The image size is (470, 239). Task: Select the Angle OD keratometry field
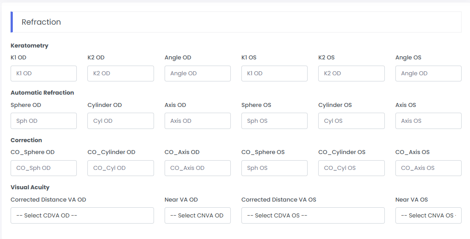pyautogui.click(x=197, y=74)
